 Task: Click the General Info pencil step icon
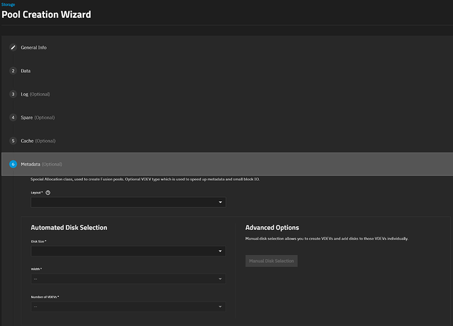point(12,47)
